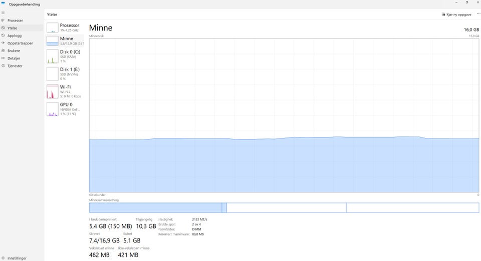The height and width of the screenshot is (261, 481).
Task: Click the 7,4/16,9 GB committed value
Action: pos(104,240)
